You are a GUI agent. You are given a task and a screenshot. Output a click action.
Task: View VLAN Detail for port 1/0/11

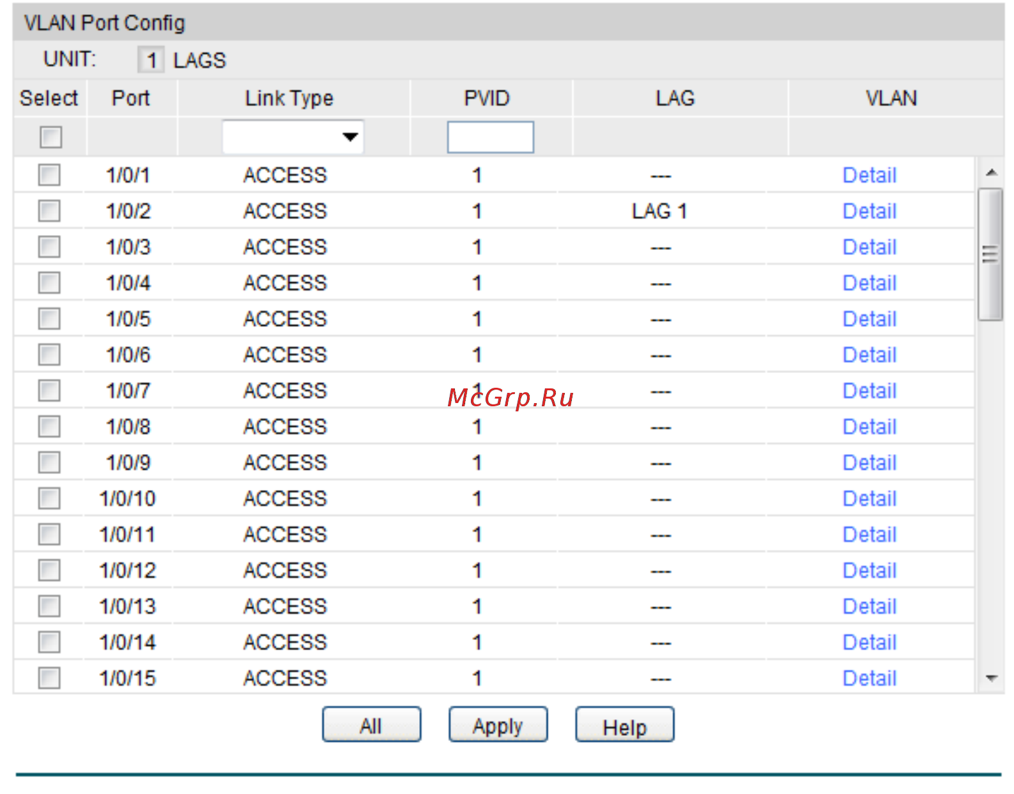(x=870, y=534)
